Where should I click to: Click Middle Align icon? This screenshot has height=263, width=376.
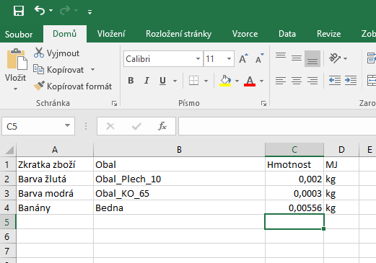297,58
